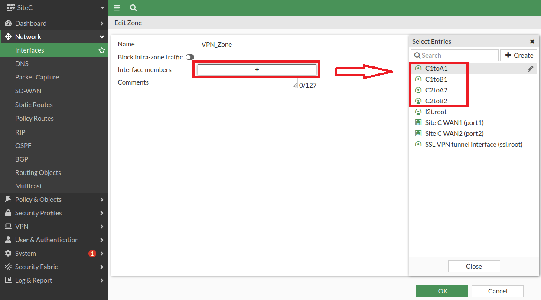Click the plus in Interface members field
This screenshot has width=541, height=300.
pos(257,69)
